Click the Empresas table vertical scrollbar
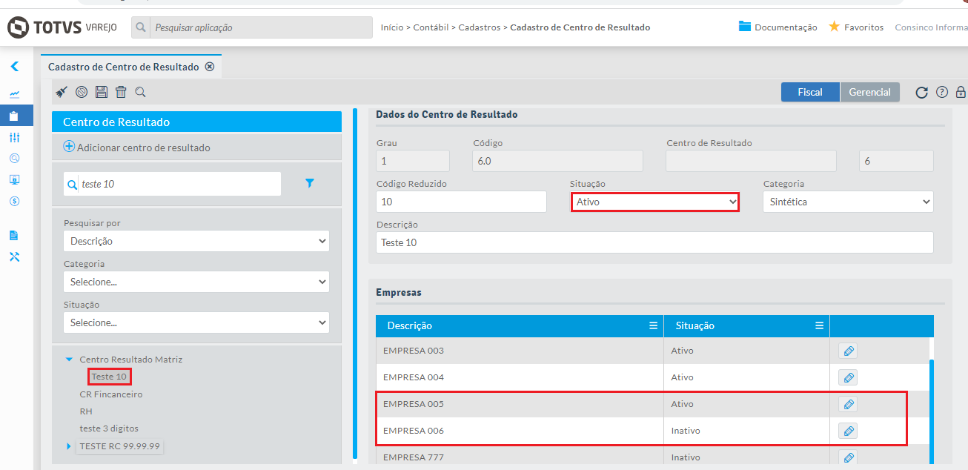This screenshot has width=968, height=470. [932, 411]
